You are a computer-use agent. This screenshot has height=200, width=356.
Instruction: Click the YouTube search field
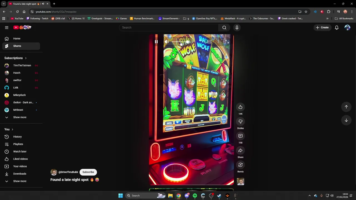(169, 27)
